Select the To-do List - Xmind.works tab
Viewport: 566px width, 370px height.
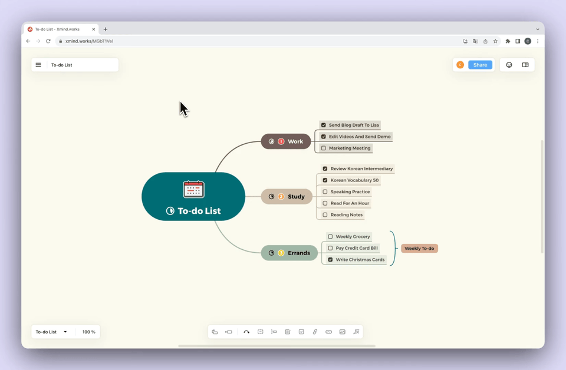coord(61,29)
